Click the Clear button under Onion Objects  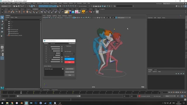70,75
